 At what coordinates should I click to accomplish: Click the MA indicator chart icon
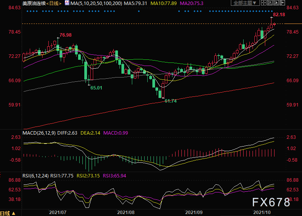coord(67,3)
